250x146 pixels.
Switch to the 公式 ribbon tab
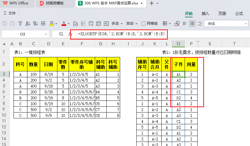point(239,14)
